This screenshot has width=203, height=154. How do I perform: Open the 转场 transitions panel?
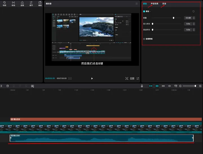coord(14,3)
